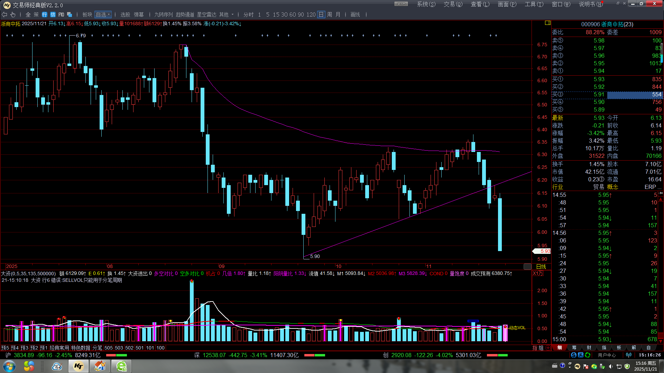
Task: Click the blue dollar sign status icon
Action: point(574,355)
